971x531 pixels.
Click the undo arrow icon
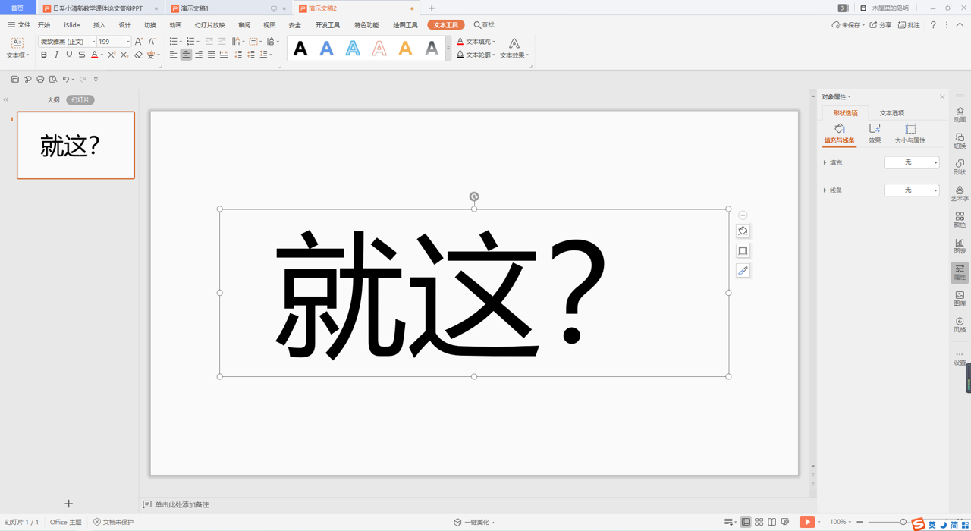(x=66, y=79)
